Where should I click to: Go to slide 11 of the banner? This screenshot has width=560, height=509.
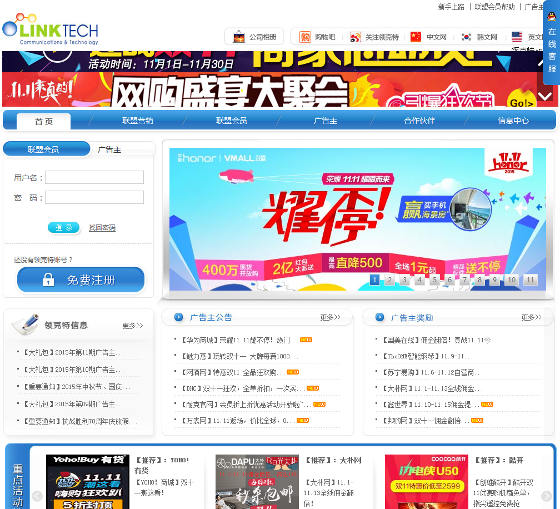[x=531, y=280]
